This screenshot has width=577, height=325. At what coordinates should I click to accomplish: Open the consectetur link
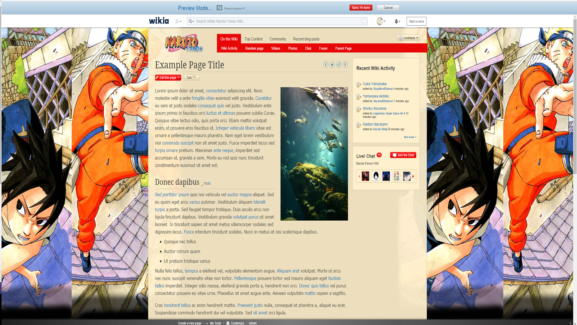click(x=216, y=91)
